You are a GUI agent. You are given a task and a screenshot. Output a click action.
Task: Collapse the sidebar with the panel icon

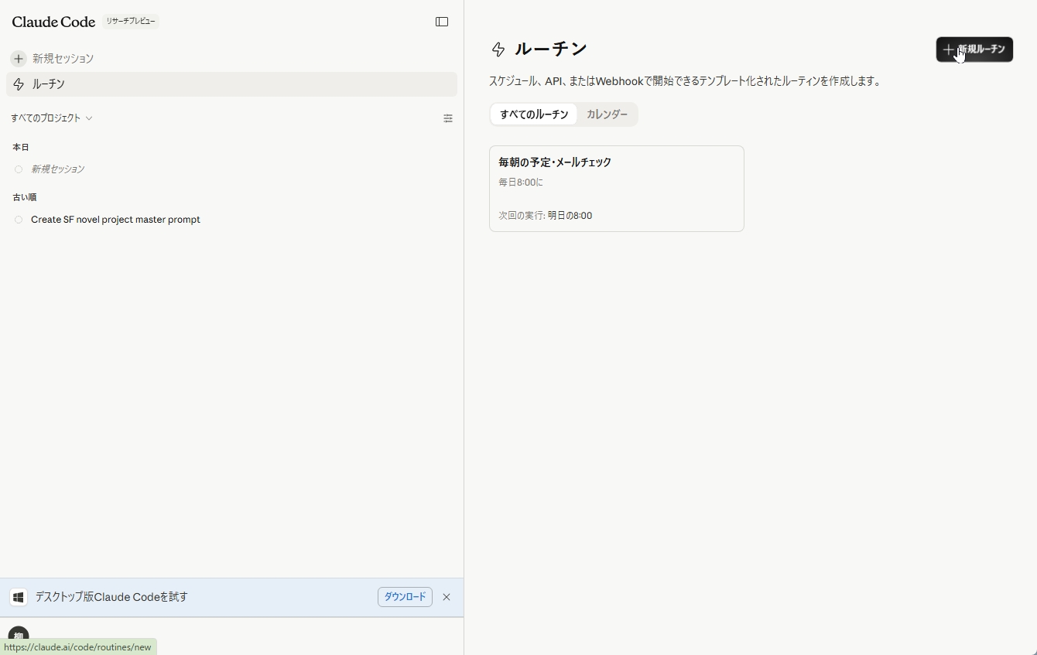441,21
